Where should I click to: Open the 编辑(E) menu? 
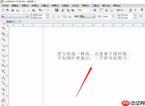pos(15,6)
